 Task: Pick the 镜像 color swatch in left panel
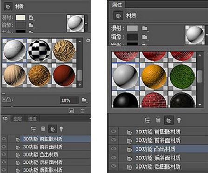(x=20, y=25)
